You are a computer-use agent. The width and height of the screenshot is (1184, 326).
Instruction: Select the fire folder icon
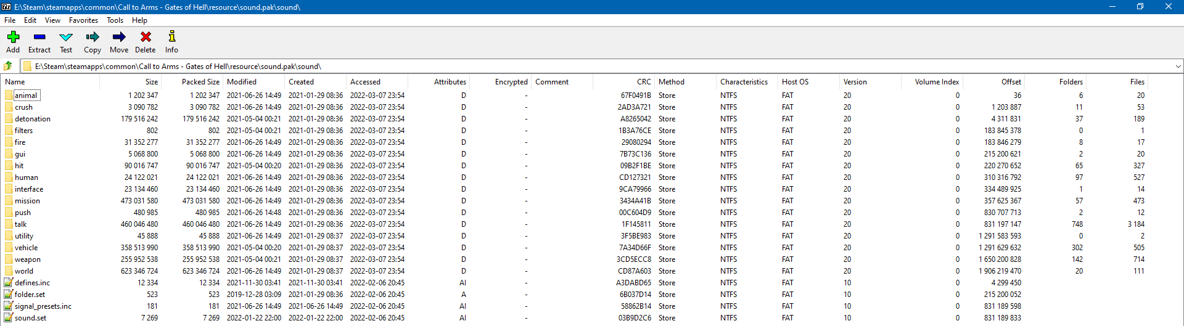pos(9,142)
